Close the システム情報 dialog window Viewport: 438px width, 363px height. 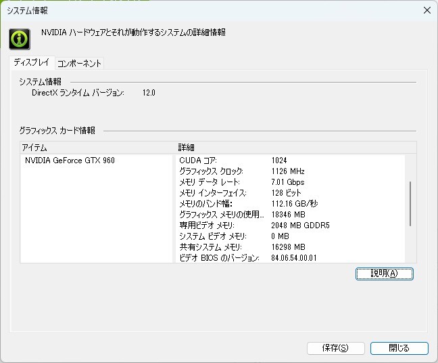427,10
